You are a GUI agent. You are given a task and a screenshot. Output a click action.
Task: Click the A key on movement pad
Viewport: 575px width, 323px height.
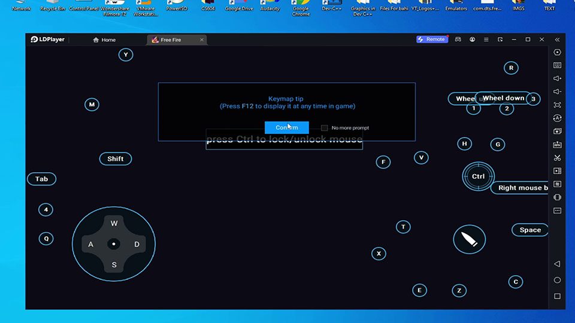[x=90, y=244]
